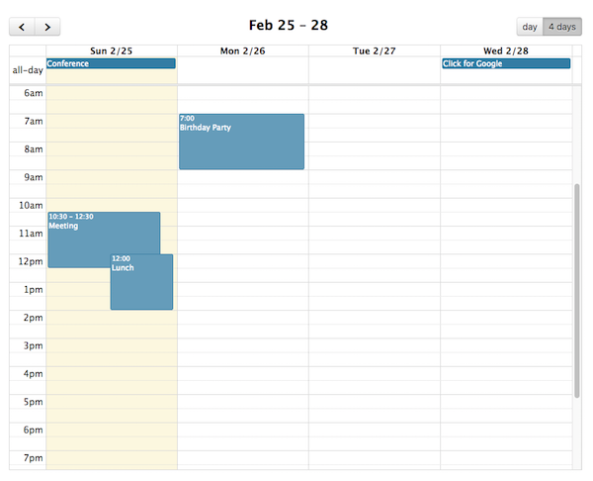This screenshot has width=593, height=481.
Task: Click the Wed 2/28 column header
Action: pyautogui.click(x=506, y=50)
